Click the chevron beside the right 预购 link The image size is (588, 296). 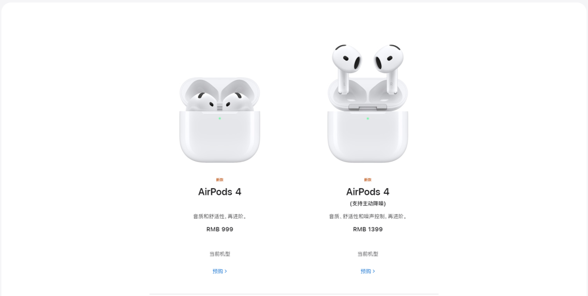click(x=374, y=272)
